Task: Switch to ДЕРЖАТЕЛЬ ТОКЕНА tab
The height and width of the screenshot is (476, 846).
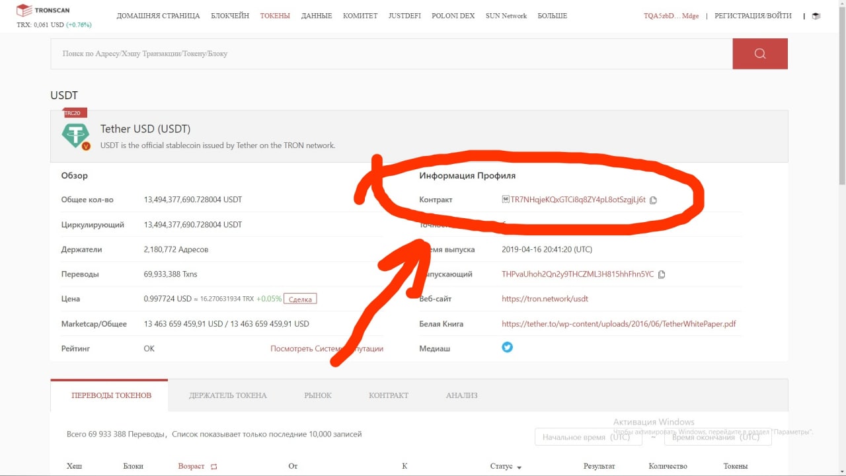Action: click(x=228, y=395)
